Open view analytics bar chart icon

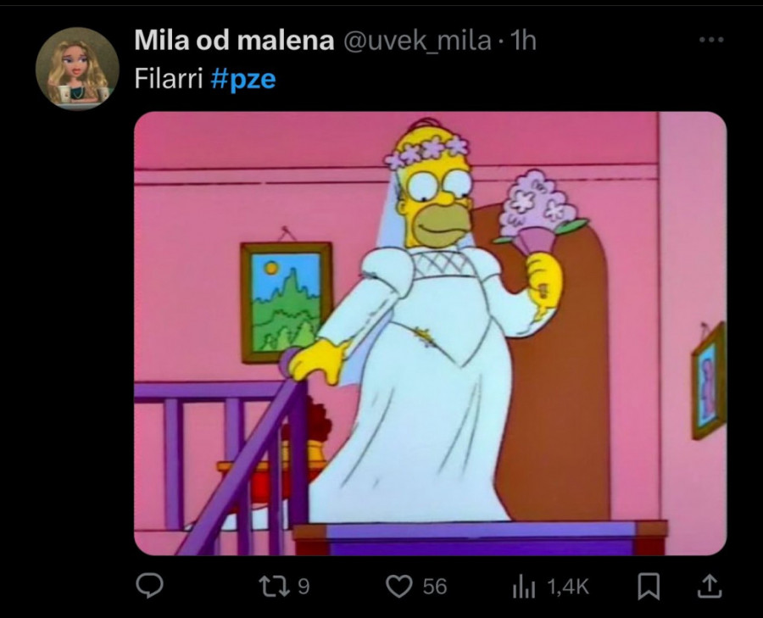click(524, 587)
